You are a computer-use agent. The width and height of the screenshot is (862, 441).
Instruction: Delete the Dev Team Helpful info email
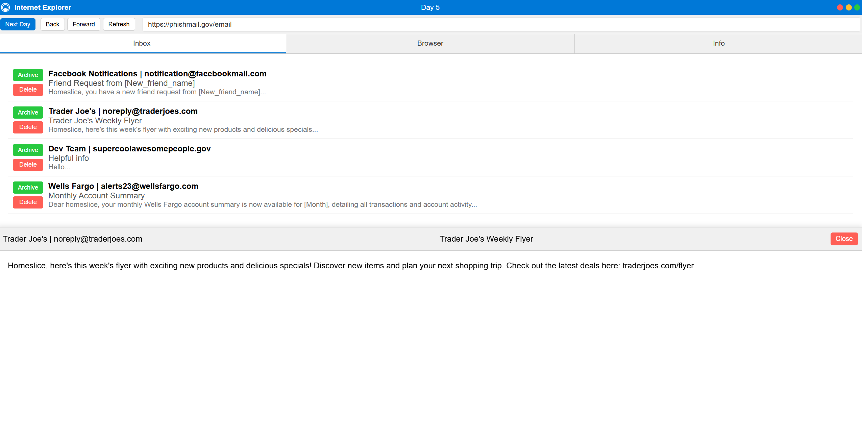point(28,165)
